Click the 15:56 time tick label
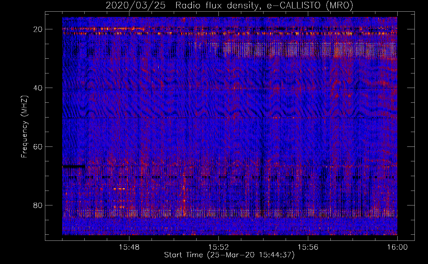 click(x=308, y=247)
